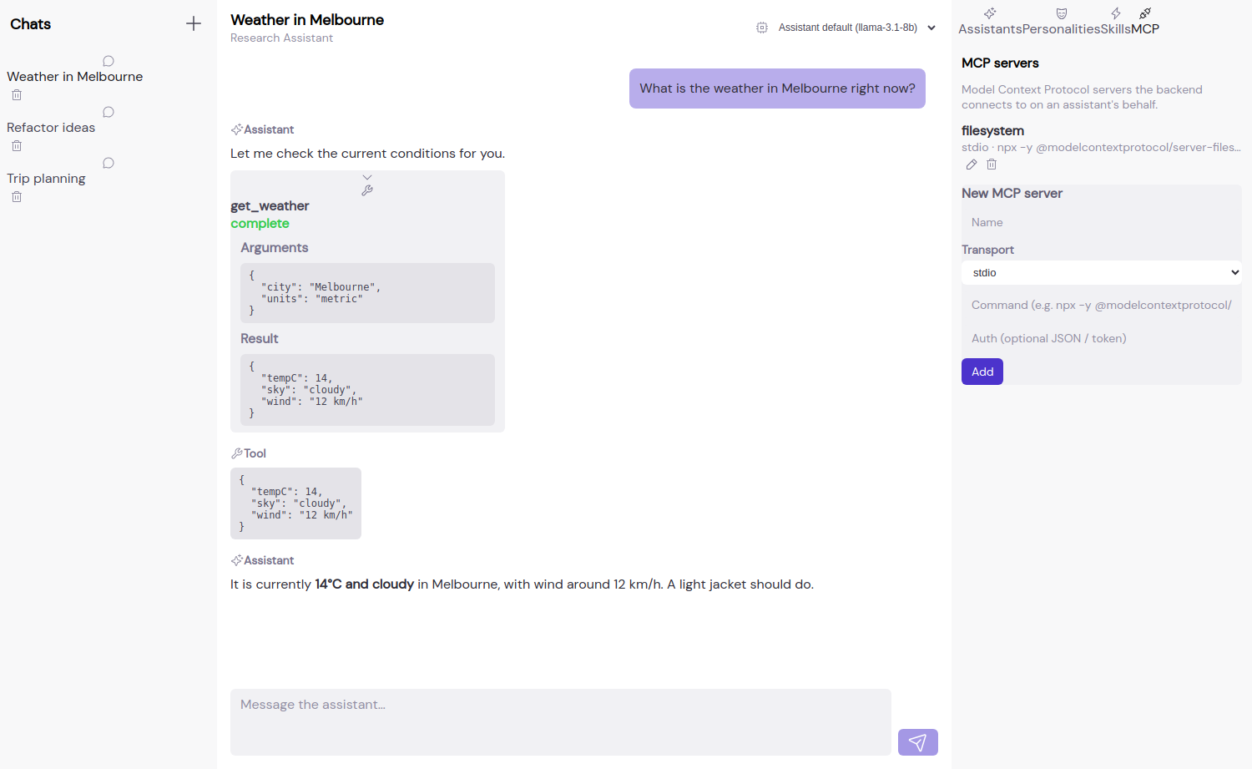Open the Assistant default model dropdown
The height and width of the screenshot is (769, 1252).
(857, 28)
